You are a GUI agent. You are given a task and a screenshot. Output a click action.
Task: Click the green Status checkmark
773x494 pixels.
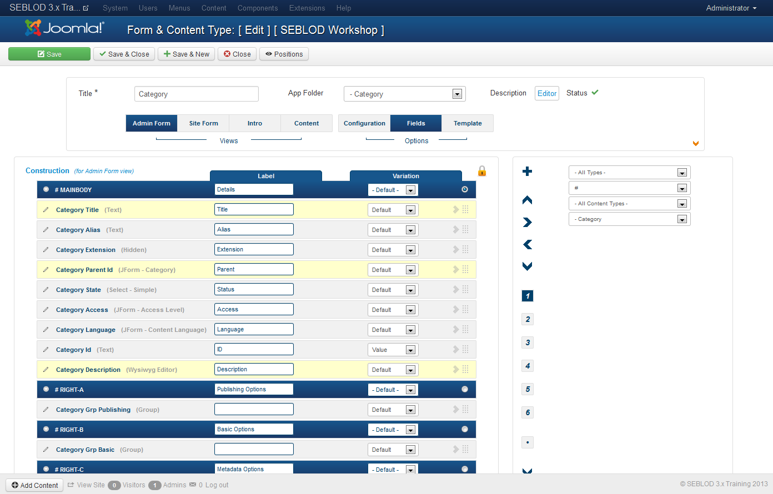pyautogui.click(x=595, y=93)
